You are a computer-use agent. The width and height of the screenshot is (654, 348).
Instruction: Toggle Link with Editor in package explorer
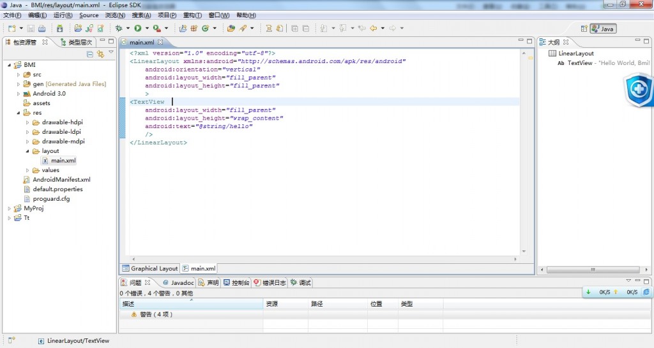click(x=100, y=54)
